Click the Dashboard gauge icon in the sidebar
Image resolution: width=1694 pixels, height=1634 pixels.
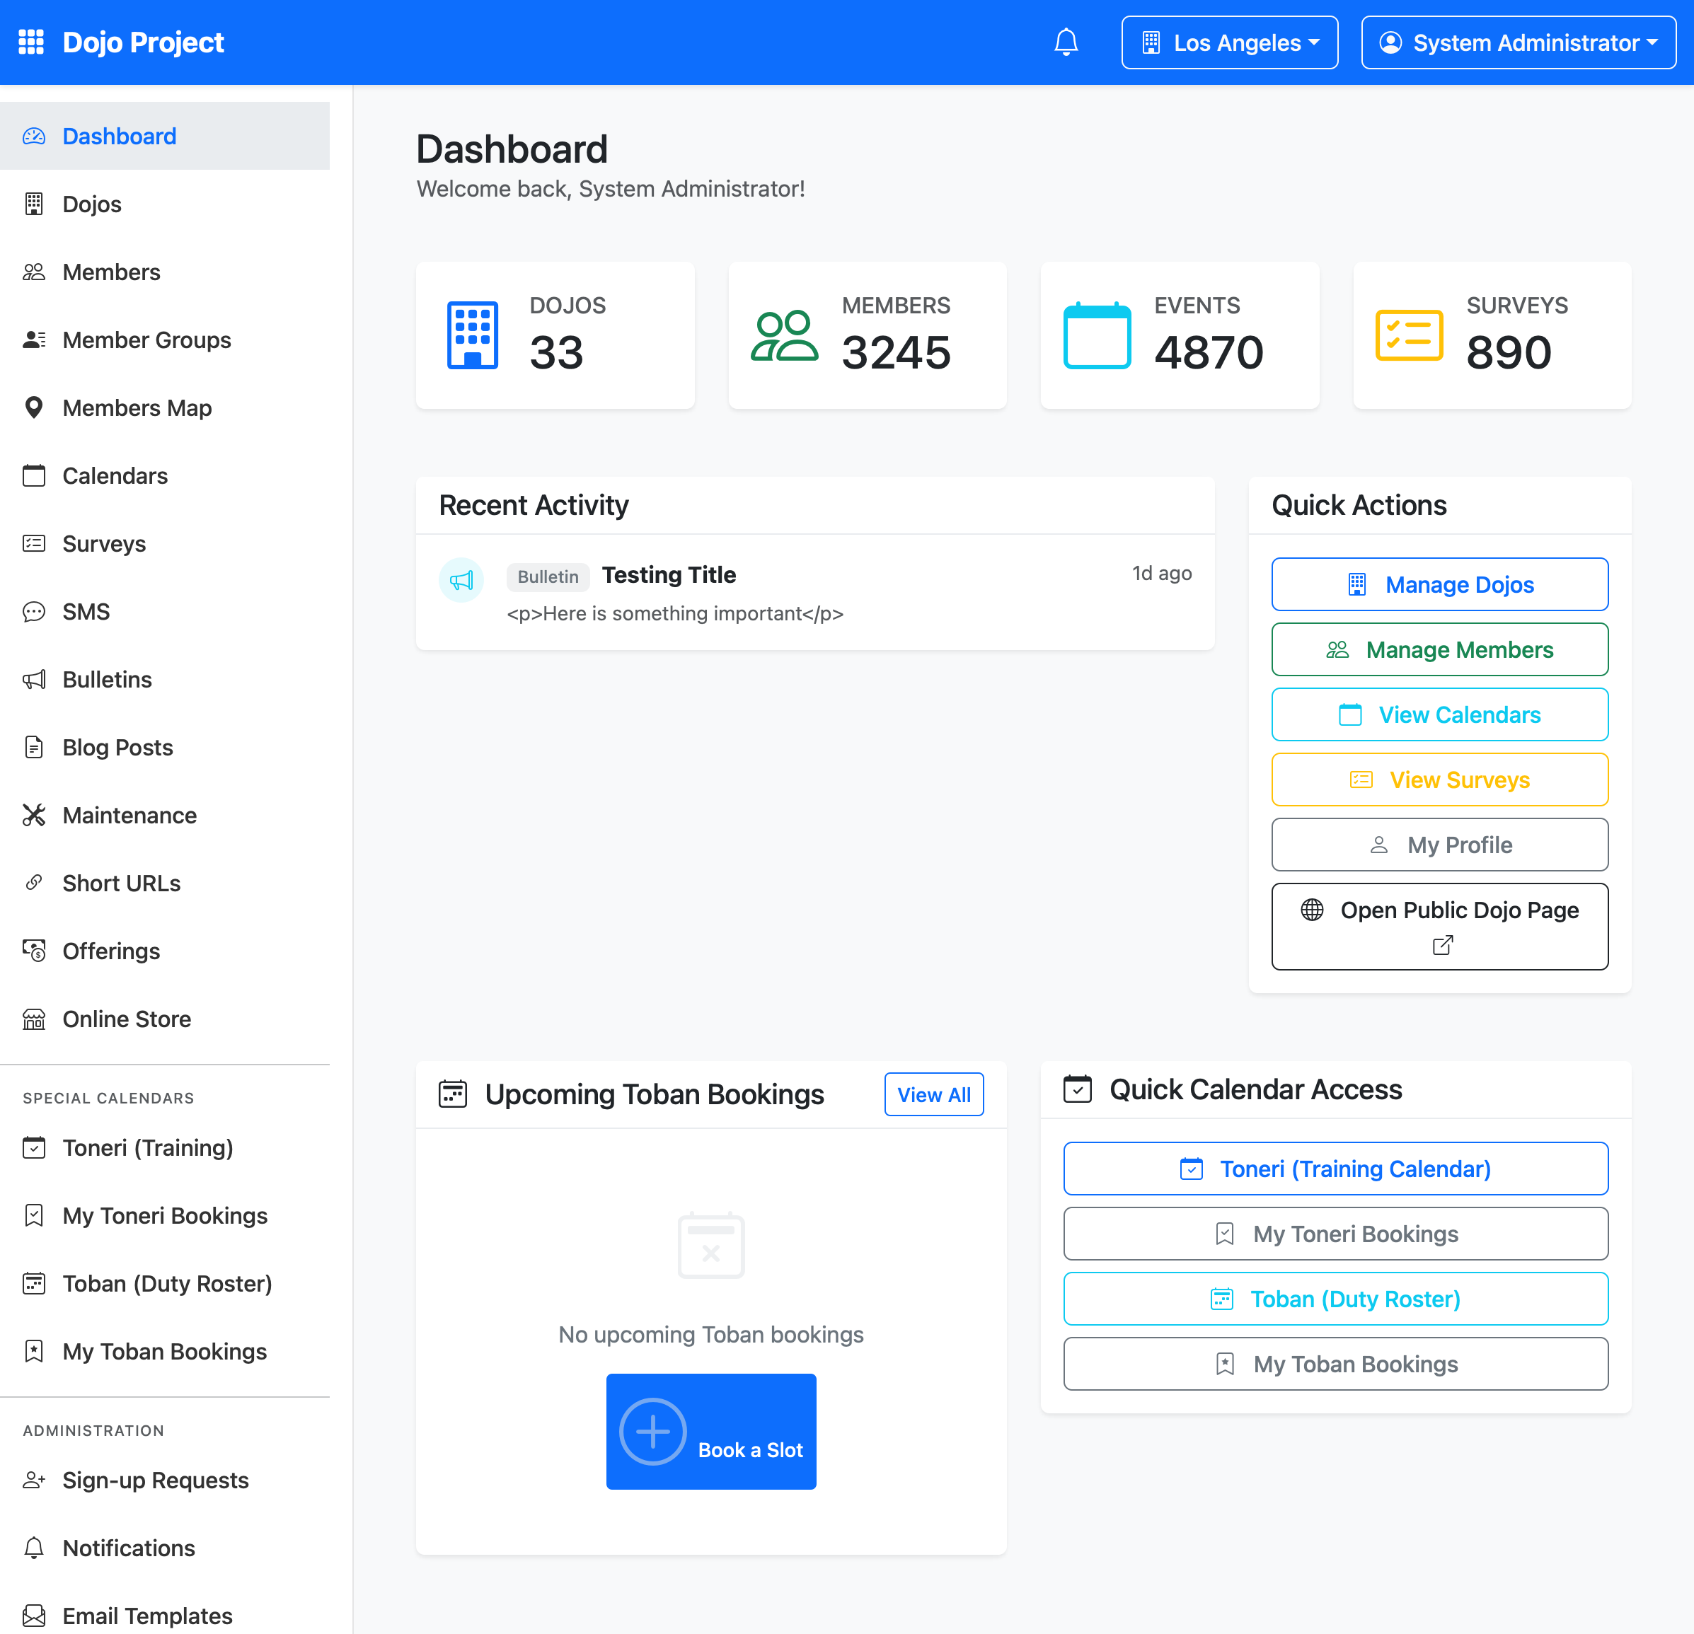coord(34,137)
